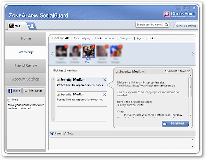Screen dimensions: 206x160
Task: Click the detail panel scroll up arrow
Action: [x=190, y=76]
